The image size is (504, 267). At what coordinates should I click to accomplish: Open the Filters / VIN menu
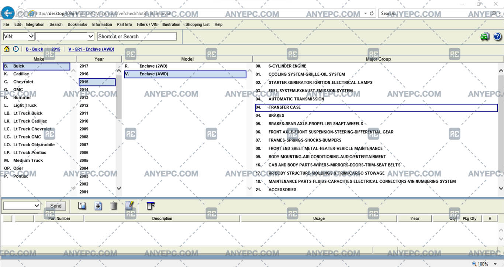(x=147, y=24)
